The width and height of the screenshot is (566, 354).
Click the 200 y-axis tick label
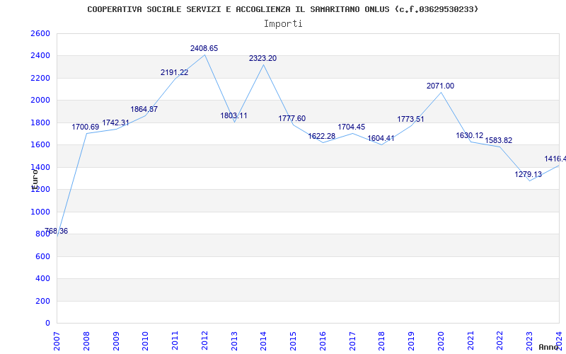tap(42, 301)
